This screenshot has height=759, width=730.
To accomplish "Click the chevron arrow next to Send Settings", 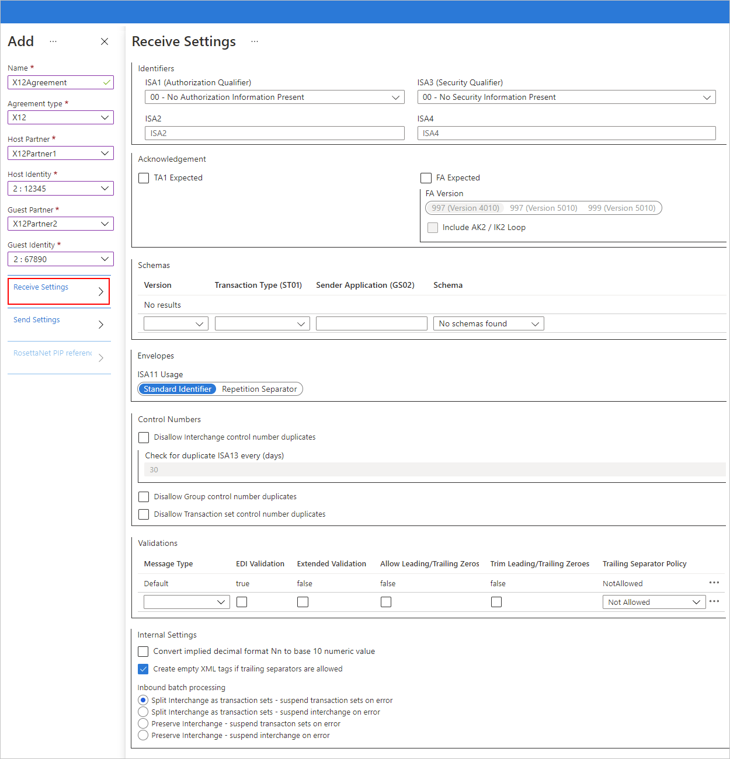I will point(100,325).
